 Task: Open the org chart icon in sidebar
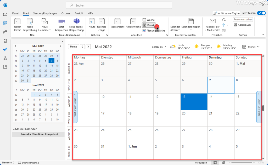[5, 58]
